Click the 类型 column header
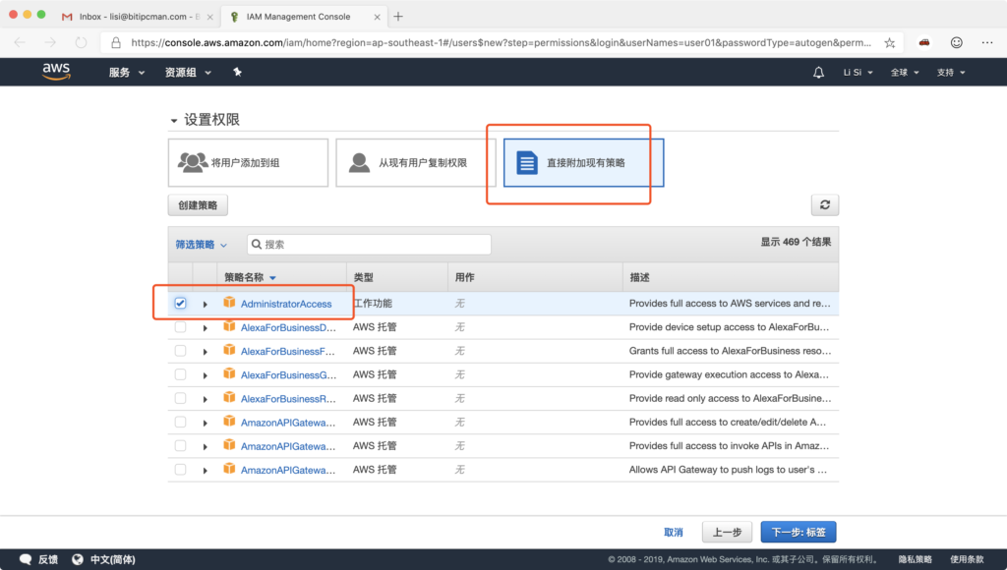 pos(364,277)
